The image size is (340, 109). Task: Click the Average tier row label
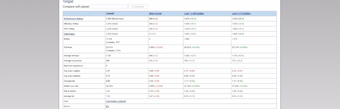70,96
